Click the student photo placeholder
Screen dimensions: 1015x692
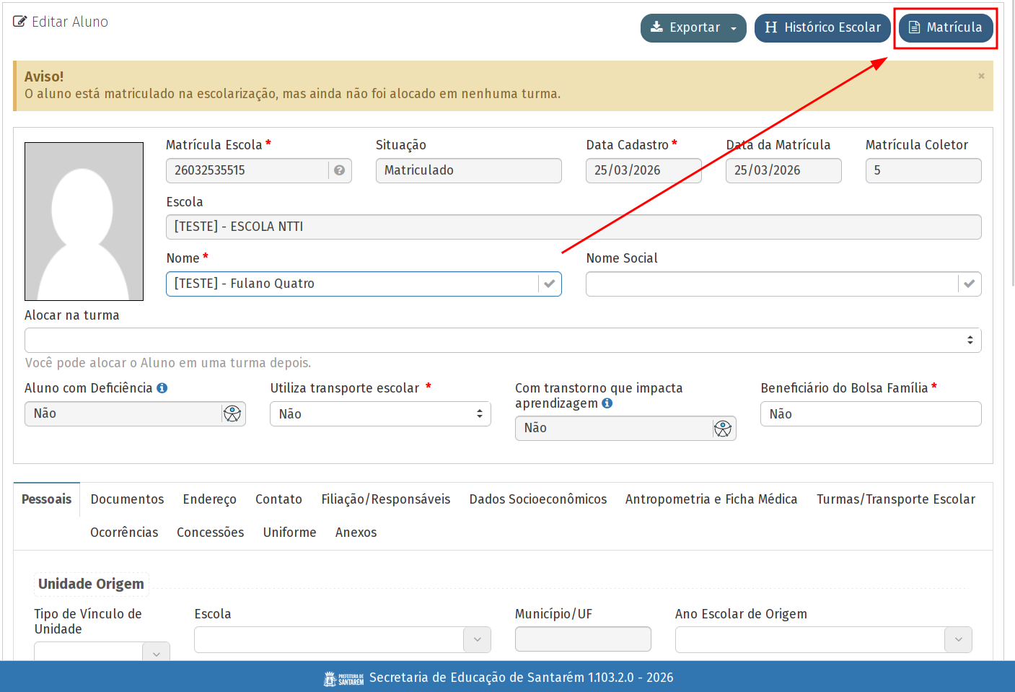pos(84,222)
